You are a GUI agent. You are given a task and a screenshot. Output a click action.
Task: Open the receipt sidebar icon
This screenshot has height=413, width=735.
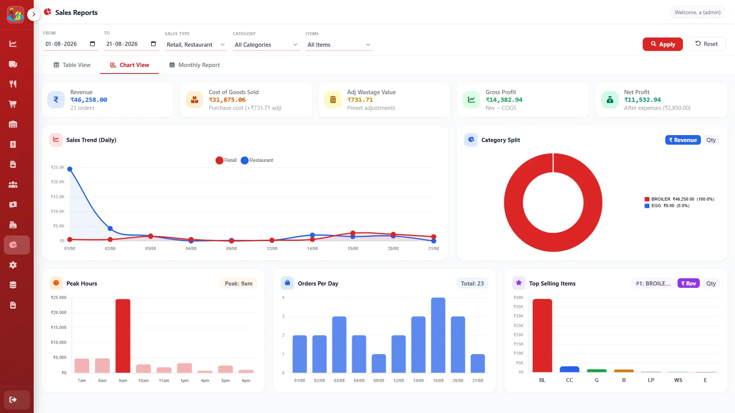click(x=13, y=144)
